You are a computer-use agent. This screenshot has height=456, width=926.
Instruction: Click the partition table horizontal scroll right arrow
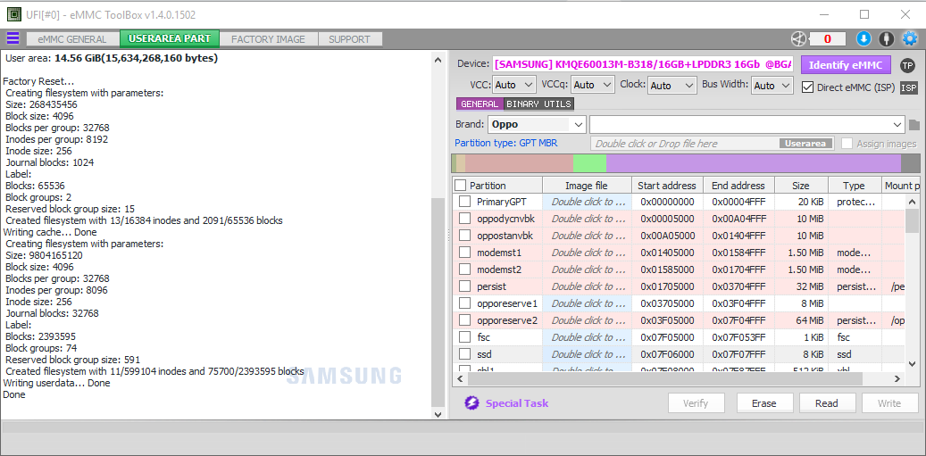[x=897, y=378]
